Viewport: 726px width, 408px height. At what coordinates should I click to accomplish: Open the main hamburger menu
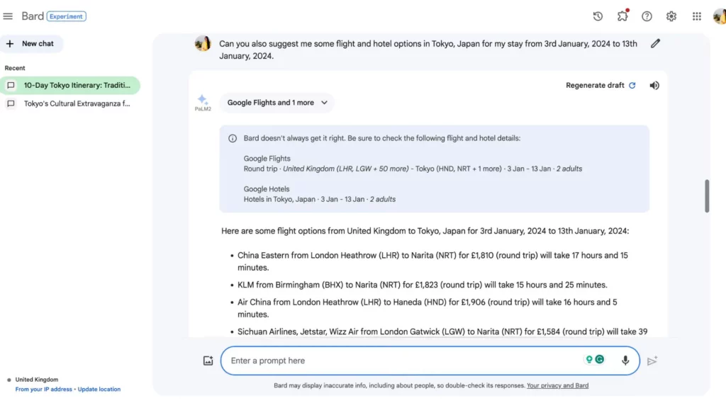click(9, 16)
